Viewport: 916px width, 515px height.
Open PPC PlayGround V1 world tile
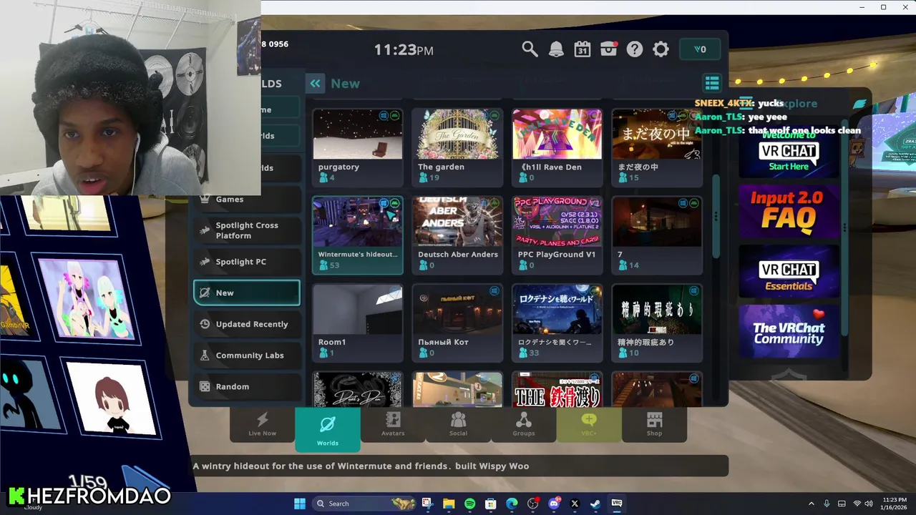pos(557,235)
